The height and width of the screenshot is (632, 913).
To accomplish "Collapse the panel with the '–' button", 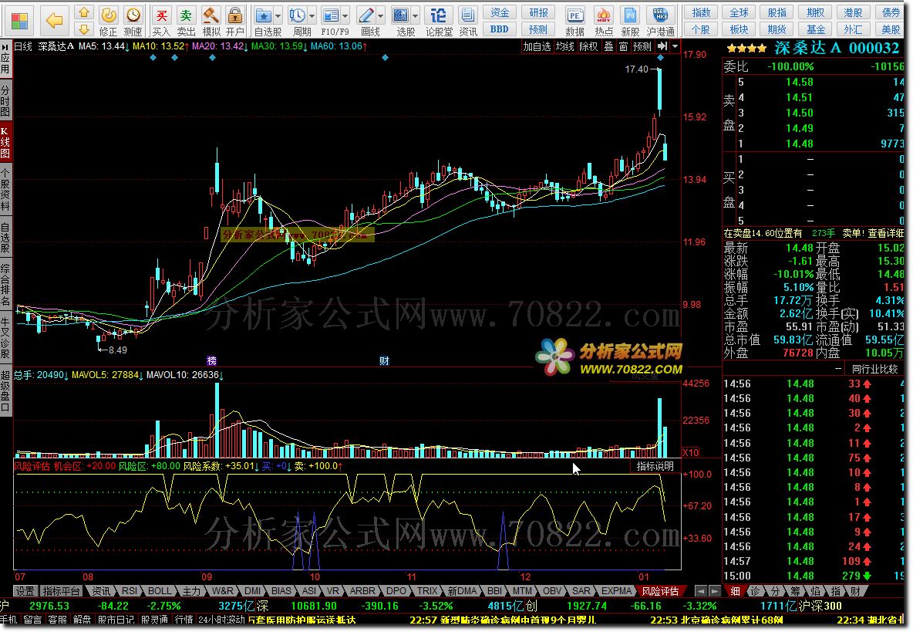I will (838, 370).
